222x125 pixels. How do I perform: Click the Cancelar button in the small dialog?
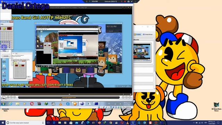(6, 56)
